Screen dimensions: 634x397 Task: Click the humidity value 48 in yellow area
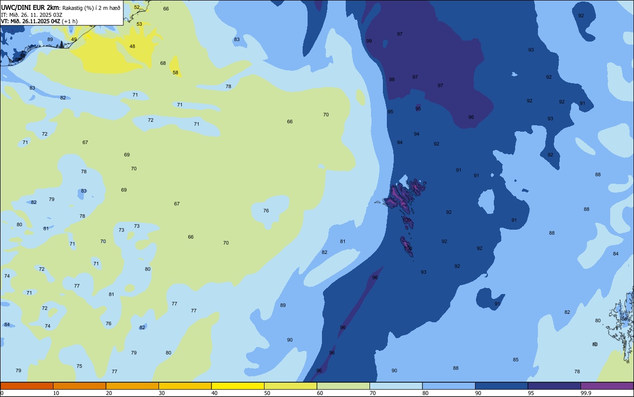pyautogui.click(x=132, y=47)
